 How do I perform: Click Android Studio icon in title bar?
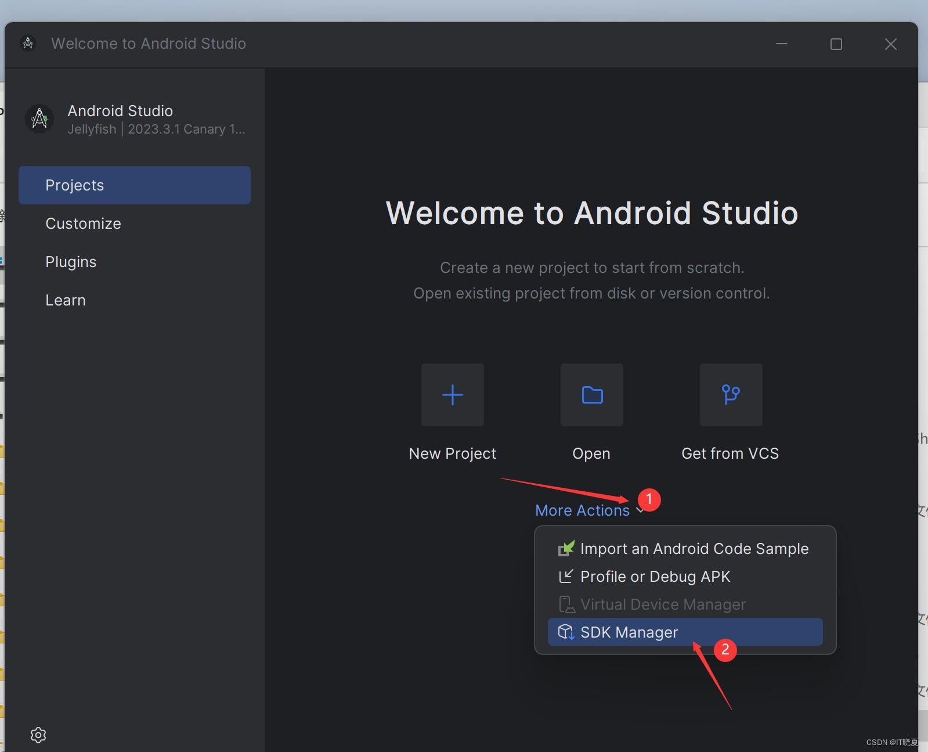click(28, 44)
